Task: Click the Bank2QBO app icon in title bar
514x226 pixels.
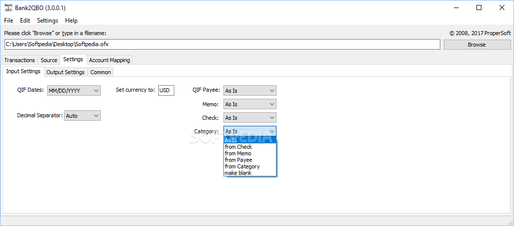Action: (8, 8)
